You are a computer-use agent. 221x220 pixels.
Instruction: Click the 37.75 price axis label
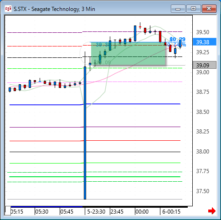tap(203, 171)
